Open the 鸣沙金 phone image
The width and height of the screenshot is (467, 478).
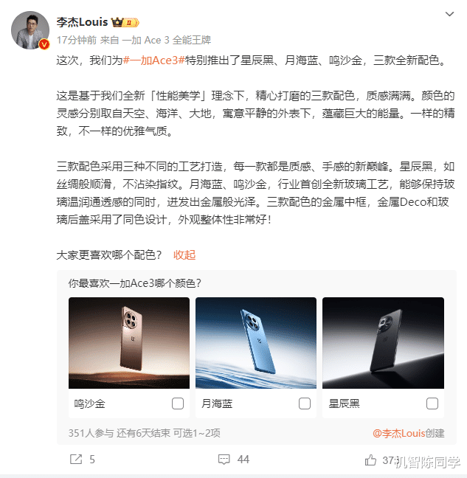pyautogui.click(x=129, y=343)
